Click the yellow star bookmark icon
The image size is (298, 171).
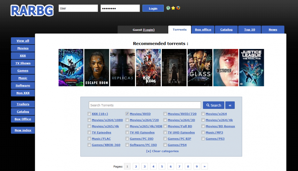pyautogui.click(x=173, y=8)
